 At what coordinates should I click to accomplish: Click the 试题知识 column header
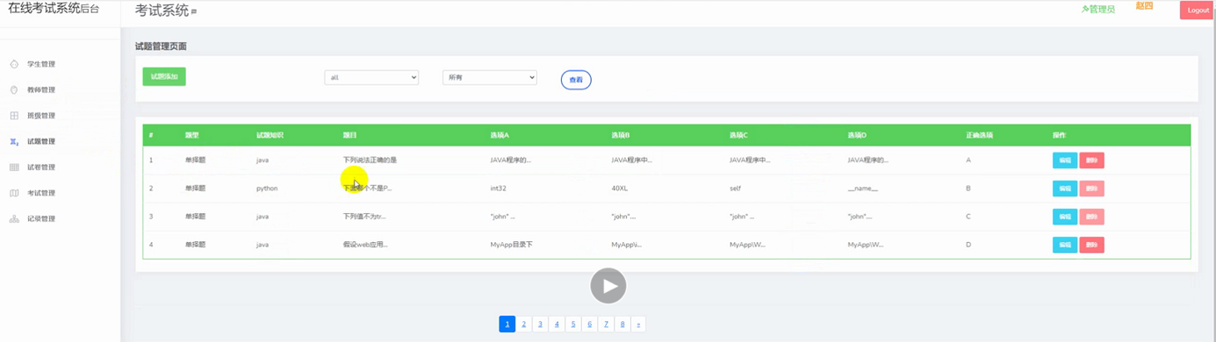pyautogui.click(x=270, y=136)
